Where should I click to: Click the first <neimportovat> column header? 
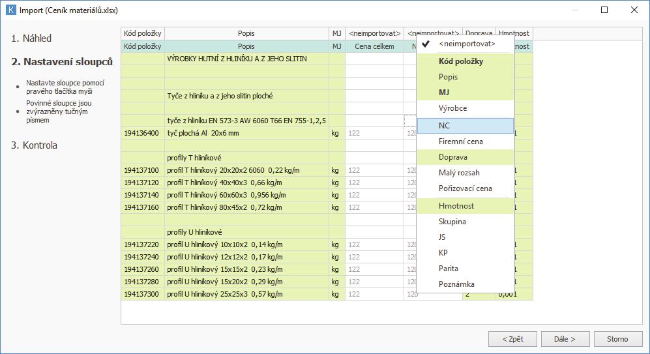375,33
